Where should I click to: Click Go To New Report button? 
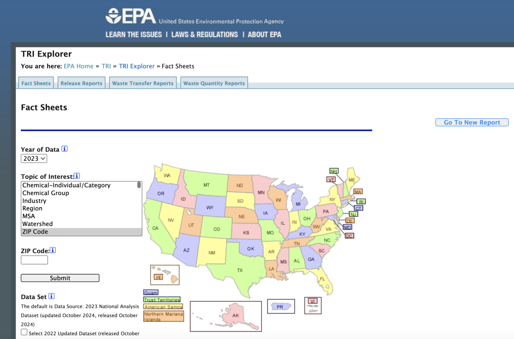tap(472, 122)
